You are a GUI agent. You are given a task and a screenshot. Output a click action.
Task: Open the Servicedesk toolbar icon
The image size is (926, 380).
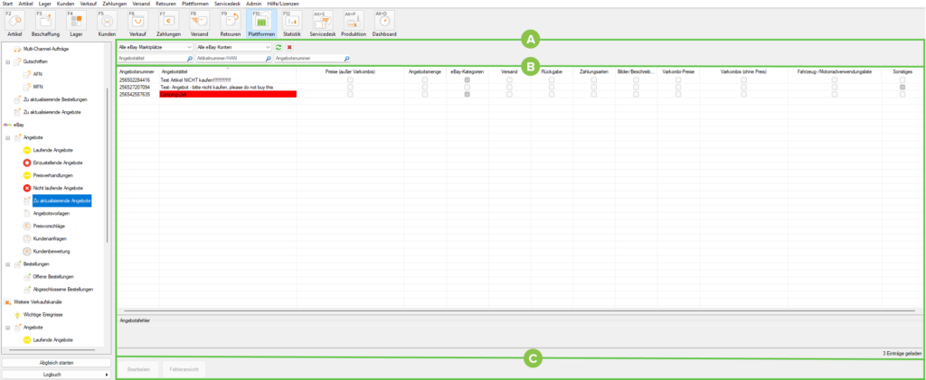(x=323, y=22)
